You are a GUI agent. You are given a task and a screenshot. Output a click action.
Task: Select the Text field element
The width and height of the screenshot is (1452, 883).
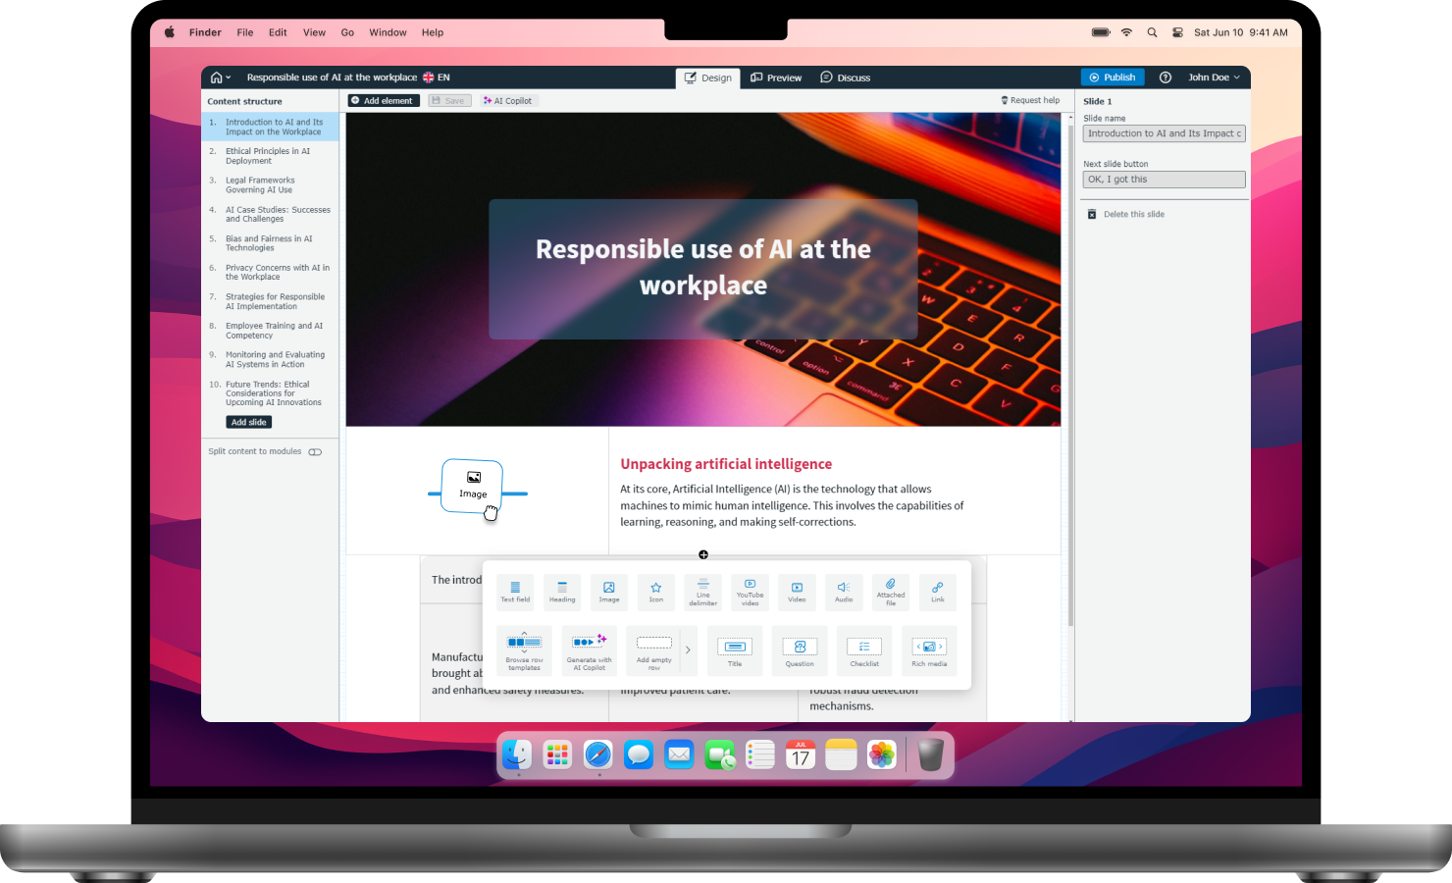[515, 592]
